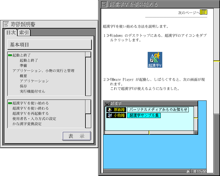Viewport: 220px width, 176px height.
Task: Open 超漢字サンプル集 item
Action: (x=144, y=115)
